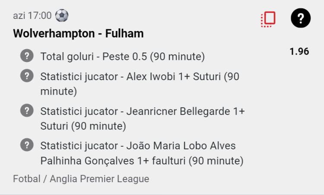Open the Wolverhampton - Fulham match title
The height and width of the screenshot is (195, 324).
tap(78, 33)
